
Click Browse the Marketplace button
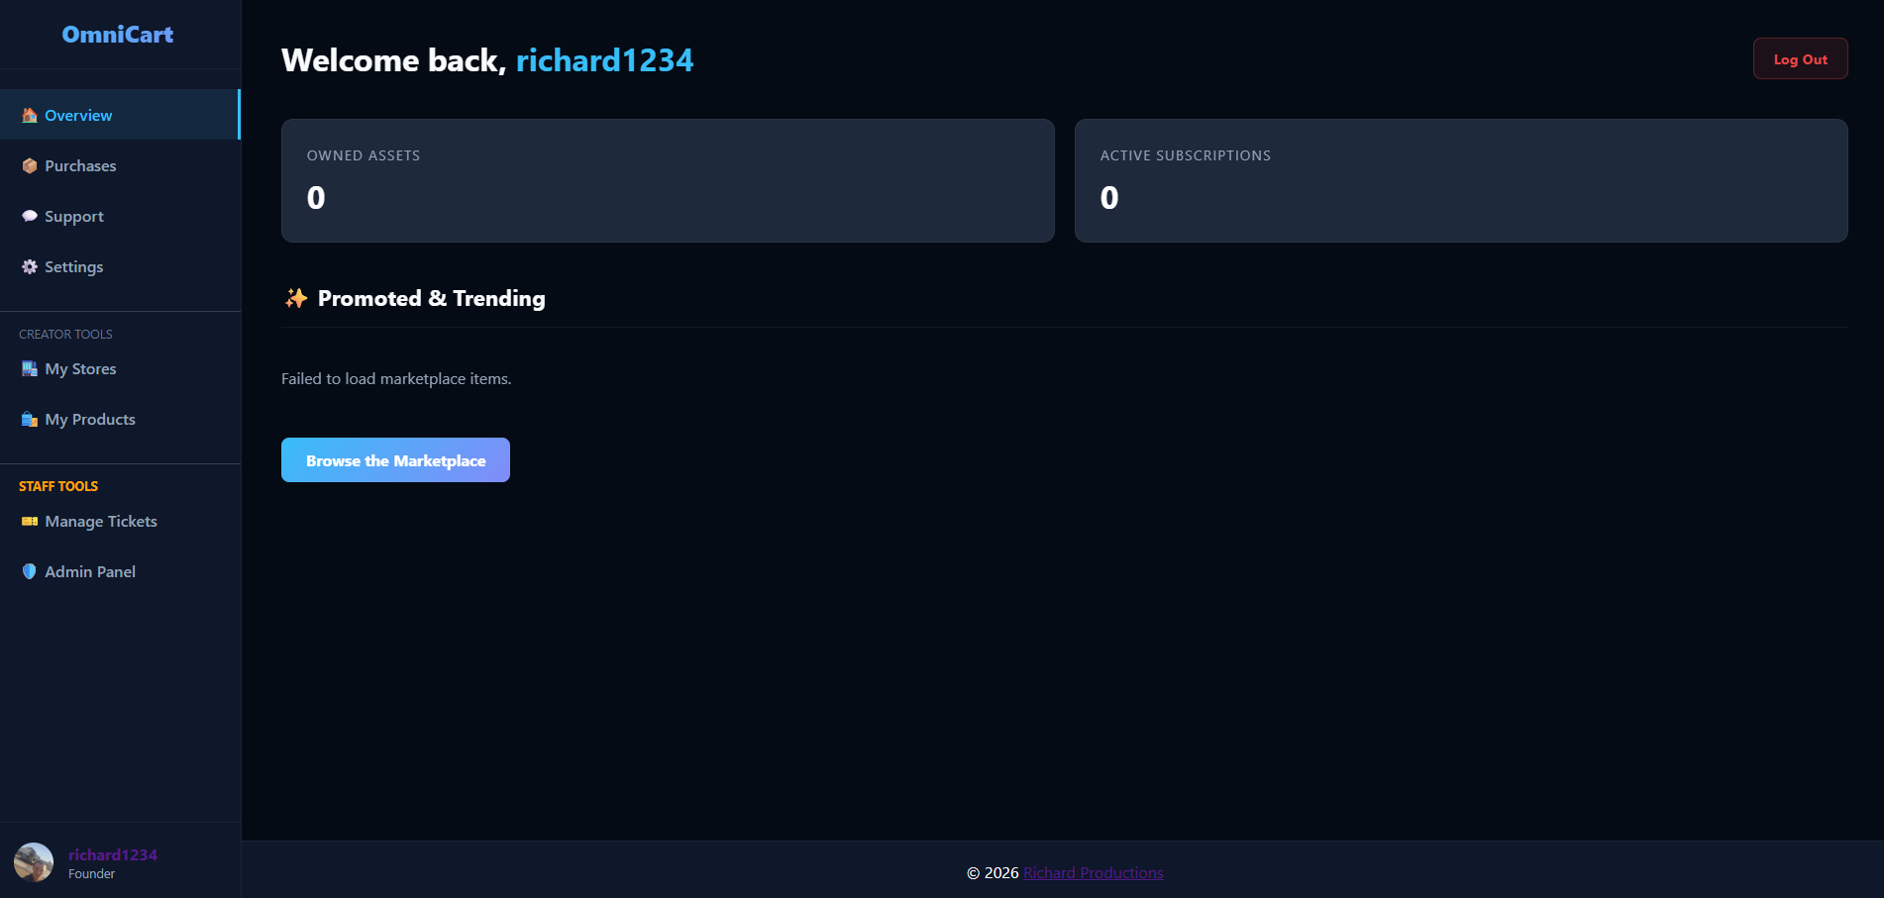point(395,460)
